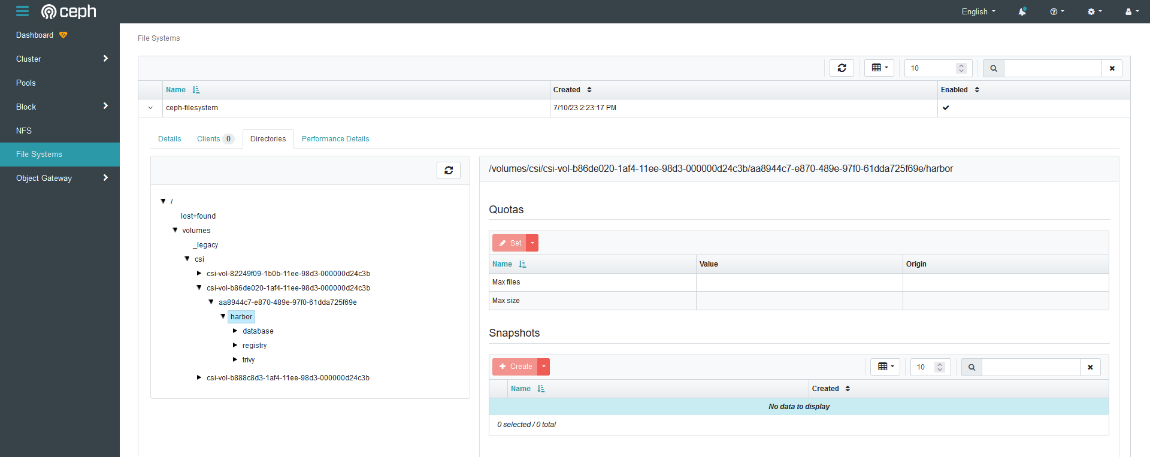1150x457 pixels.
Task: Clear the file systems search filter
Action: pyautogui.click(x=1112, y=68)
